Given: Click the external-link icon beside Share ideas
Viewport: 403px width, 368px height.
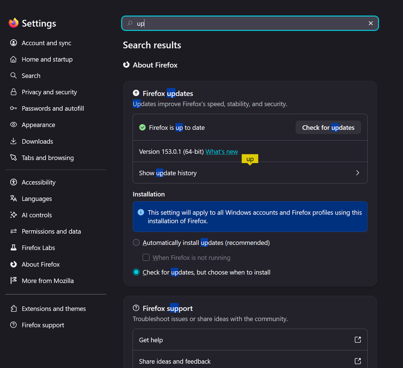Looking at the screenshot, I should click(x=358, y=361).
